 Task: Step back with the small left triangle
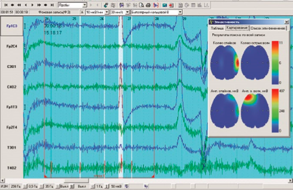[26, 5]
